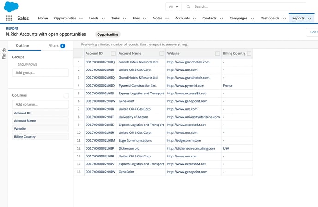Expand the Leads nav chevron
The height and width of the screenshot is (207, 318).
point(103,18)
